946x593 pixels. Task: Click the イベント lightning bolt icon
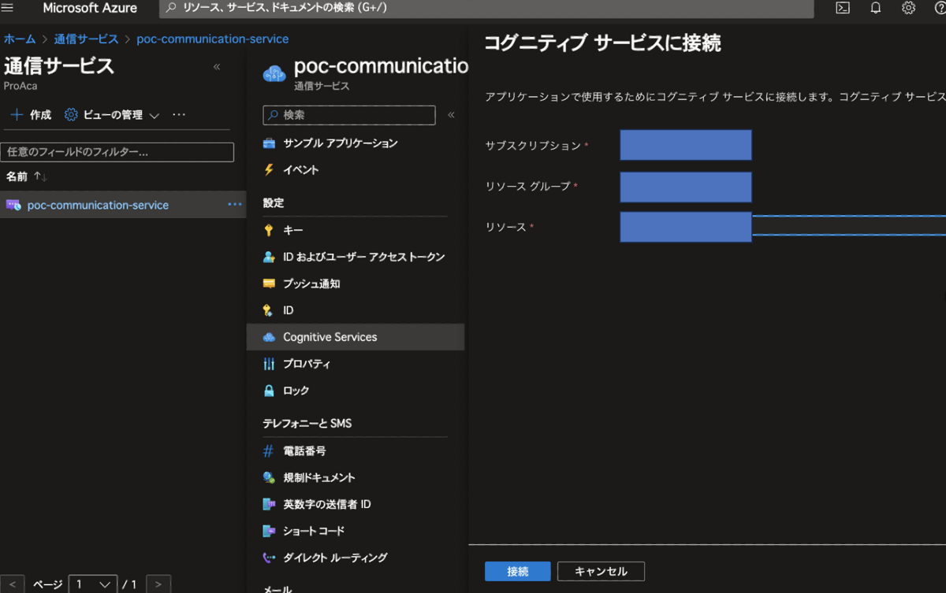269,170
